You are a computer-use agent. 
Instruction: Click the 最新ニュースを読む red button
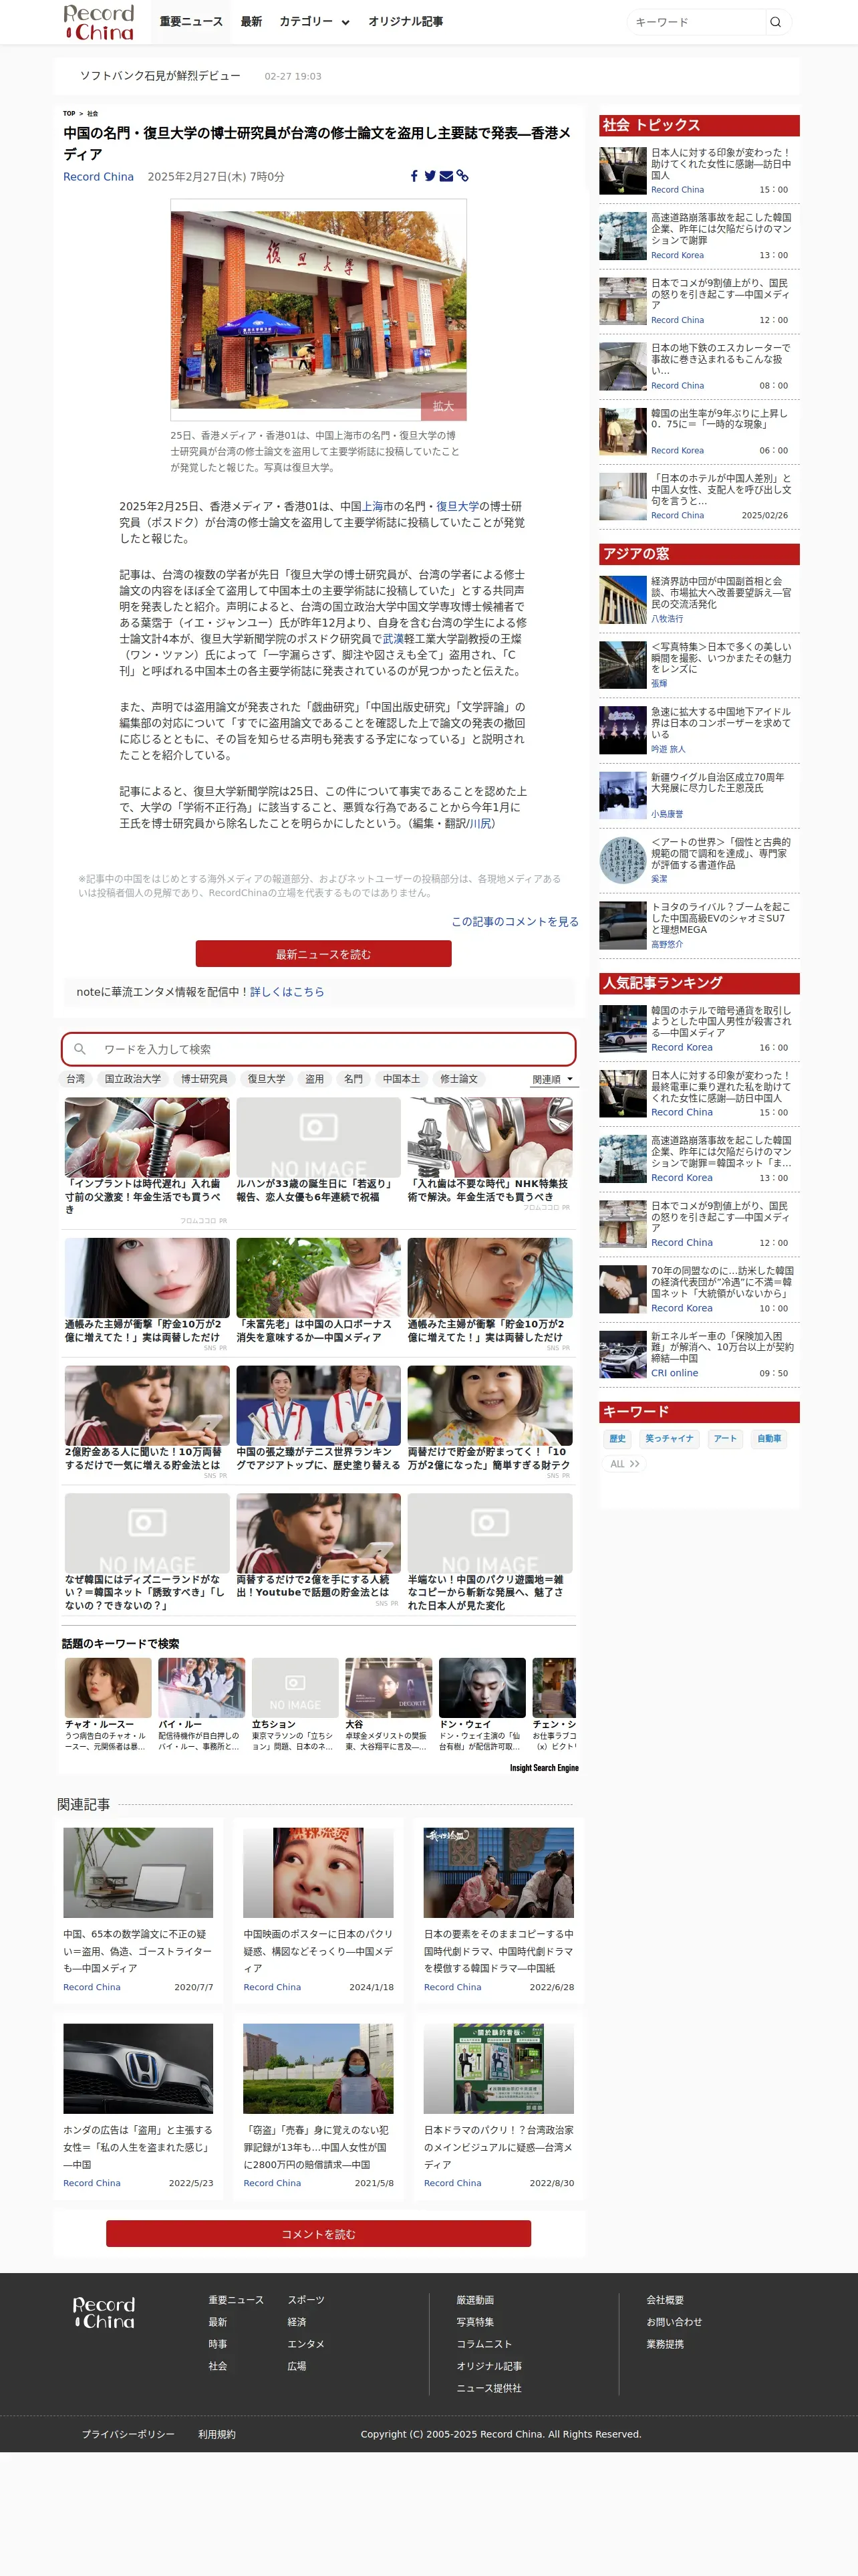point(323,954)
